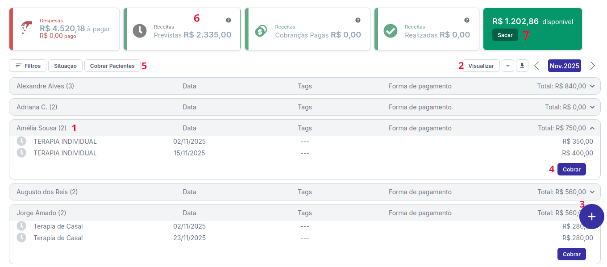Click help icon on Receitas Realizadas card
Screen dimensions: 607x267
pyautogui.click(x=467, y=20)
